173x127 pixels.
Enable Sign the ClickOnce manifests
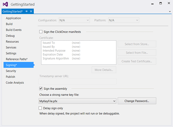click(x=41, y=32)
